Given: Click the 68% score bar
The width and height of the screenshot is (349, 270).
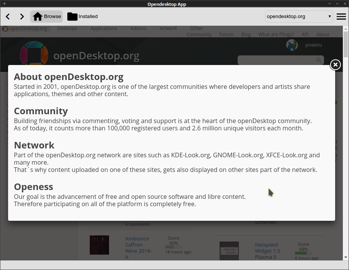Looking at the screenshot, I should tap(304, 253).
